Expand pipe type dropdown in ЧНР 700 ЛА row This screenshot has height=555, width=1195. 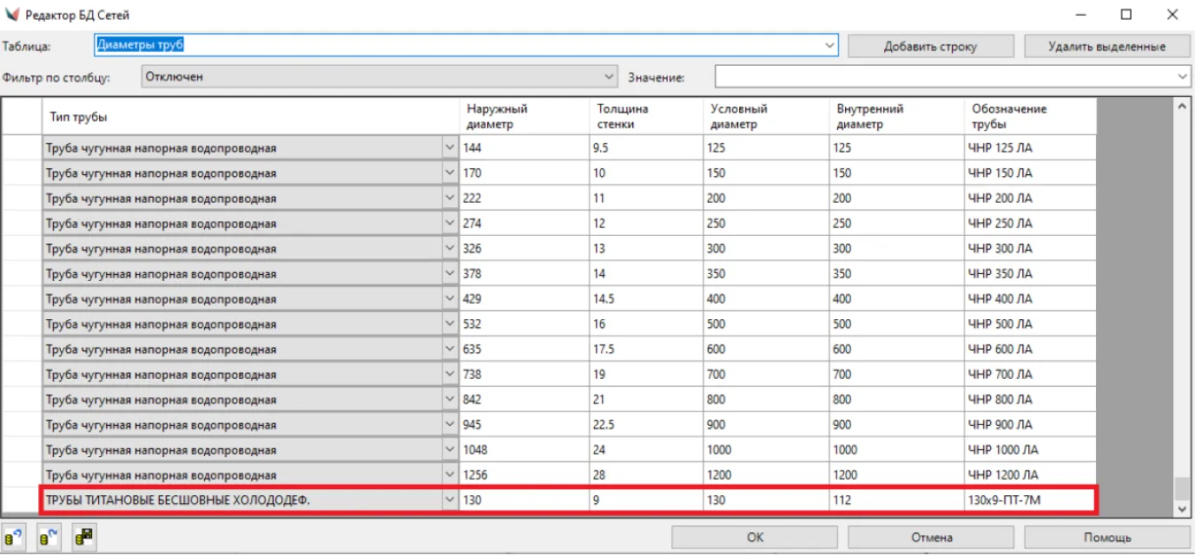(450, 374)
